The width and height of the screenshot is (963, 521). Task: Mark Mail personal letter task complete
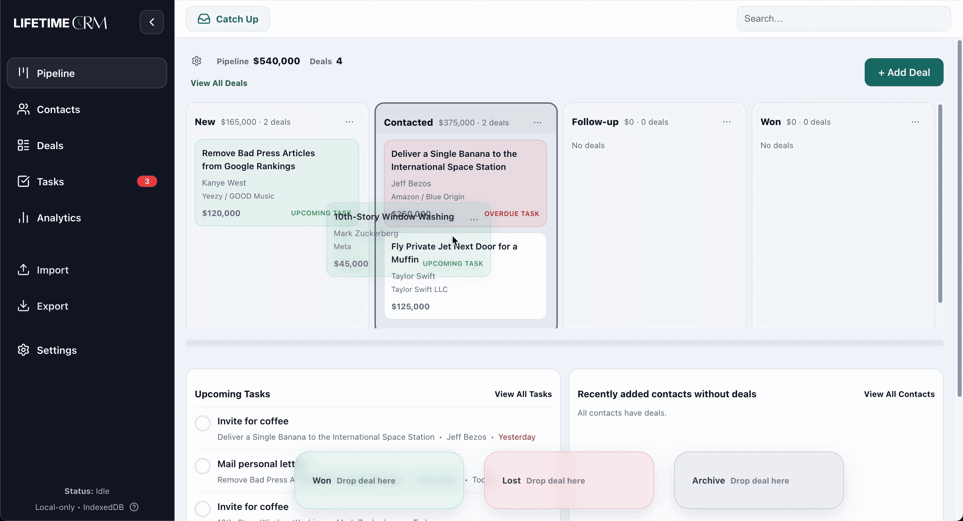click(203, 466)
